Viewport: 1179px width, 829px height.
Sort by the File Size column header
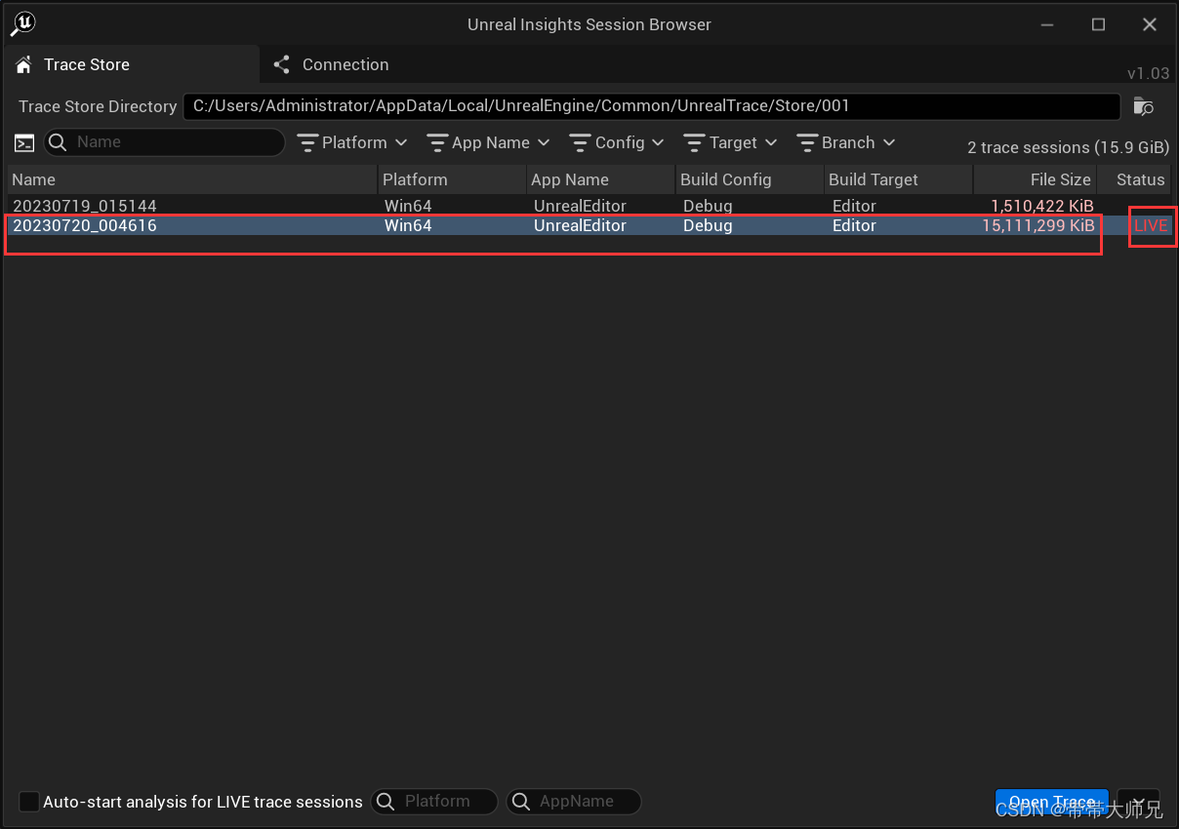1036,179
